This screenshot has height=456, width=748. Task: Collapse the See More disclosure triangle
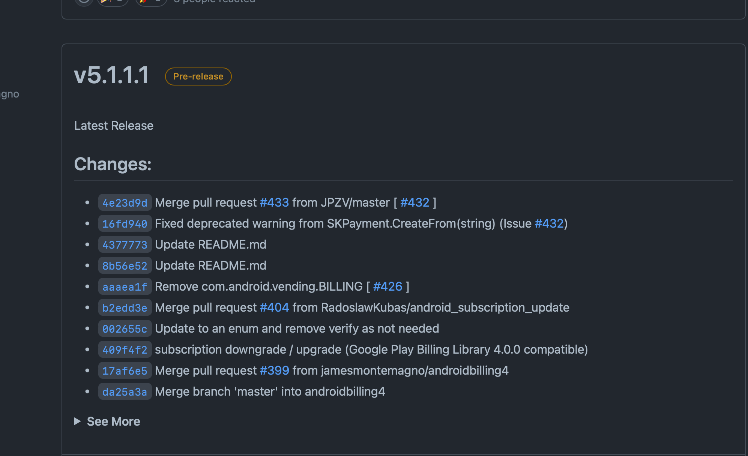pos(78,421)
